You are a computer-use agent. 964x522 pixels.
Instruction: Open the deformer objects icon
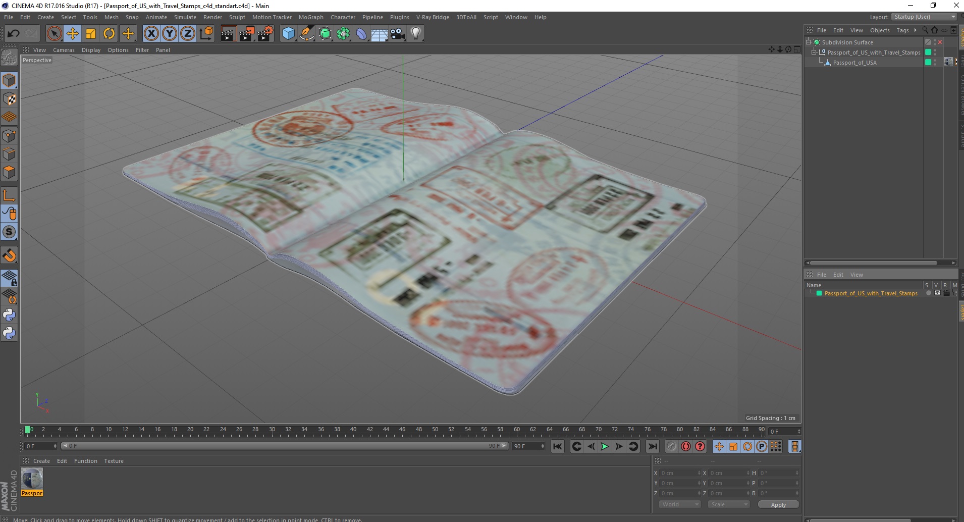[x=361, y=34]
